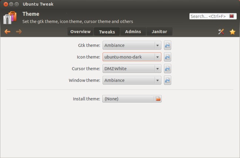Viewport: 240px width, 158px height.
Task: Click the forward arrow navigation icon
Action: coord(19,32)
